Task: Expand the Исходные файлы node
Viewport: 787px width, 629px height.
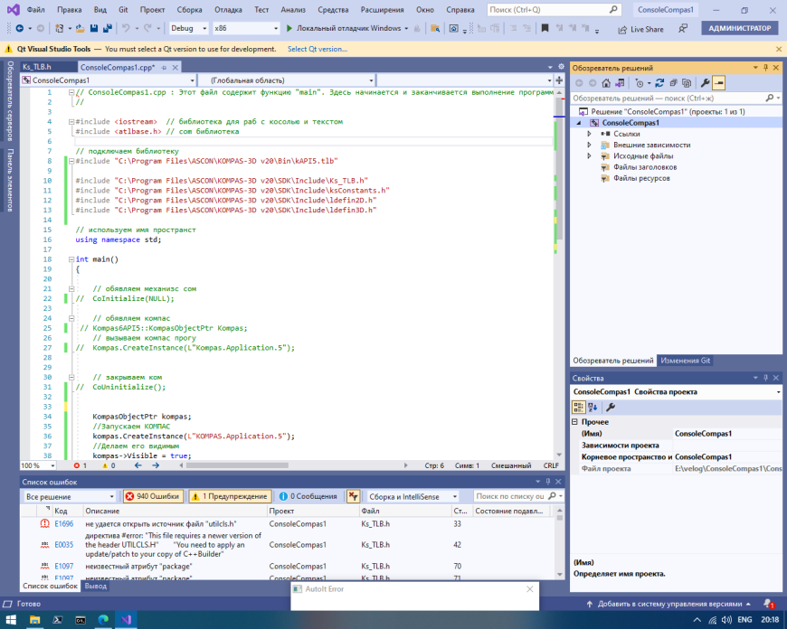Action: [x=589, y=156]
